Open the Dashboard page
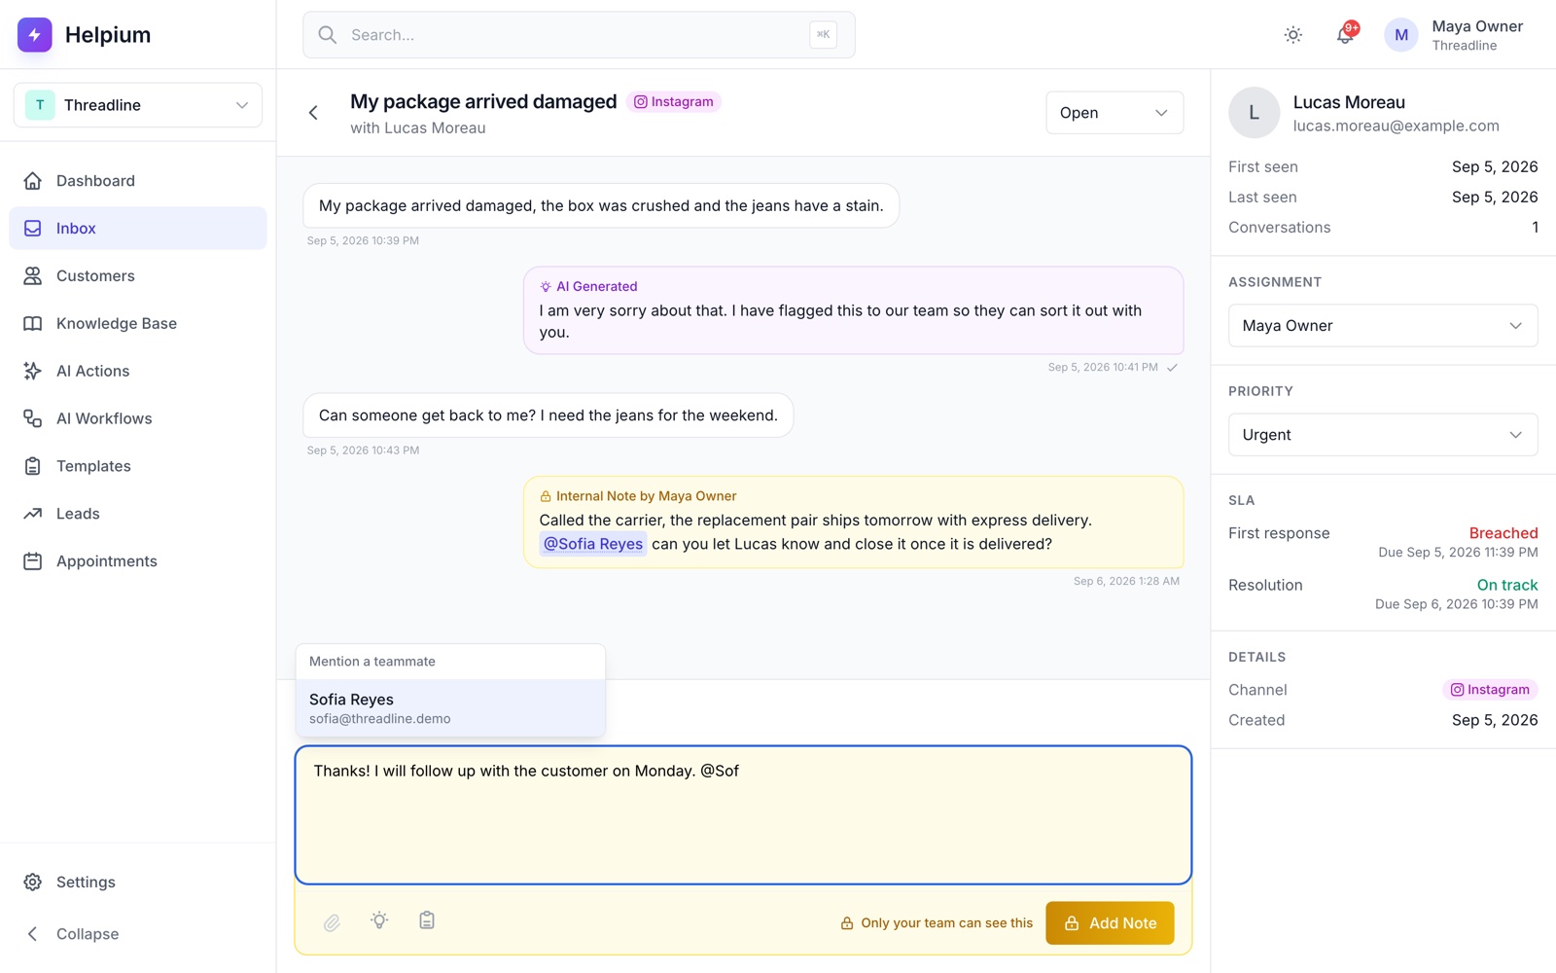1556x973 pixels. pyautogui.click(x=137, y=181)
